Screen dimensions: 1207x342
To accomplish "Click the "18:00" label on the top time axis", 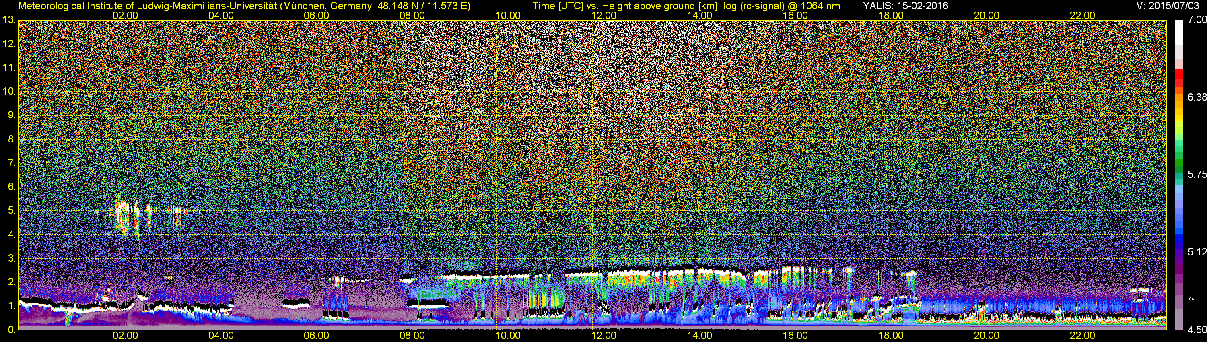I will pyautogui.click(x=891, y=15).
